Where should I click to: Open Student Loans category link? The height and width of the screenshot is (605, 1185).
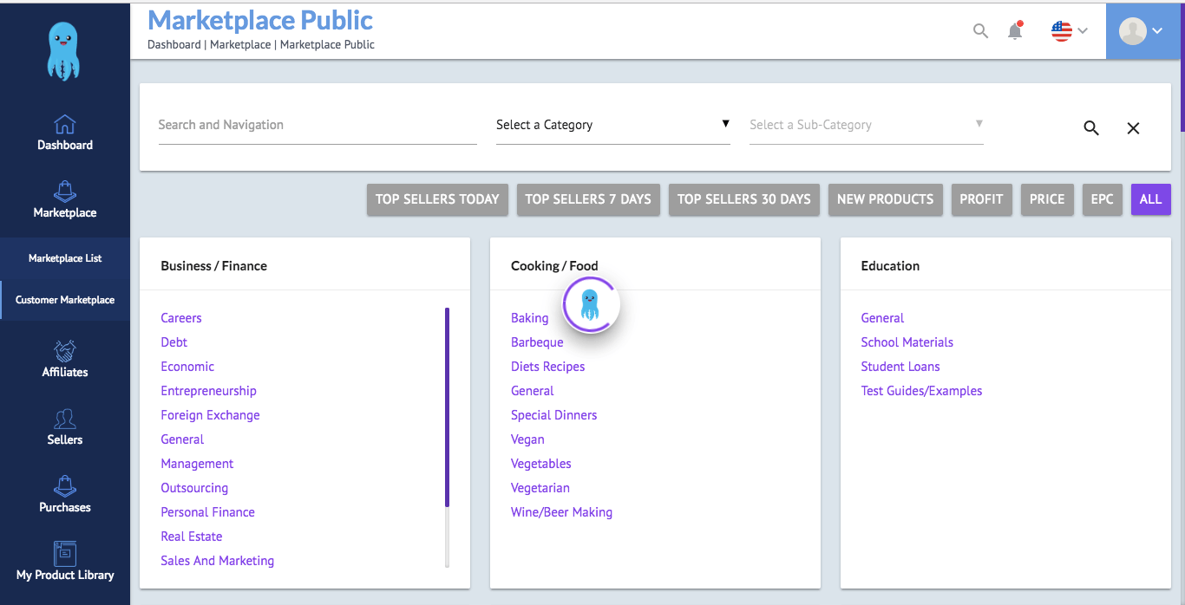tap(900, 367)
